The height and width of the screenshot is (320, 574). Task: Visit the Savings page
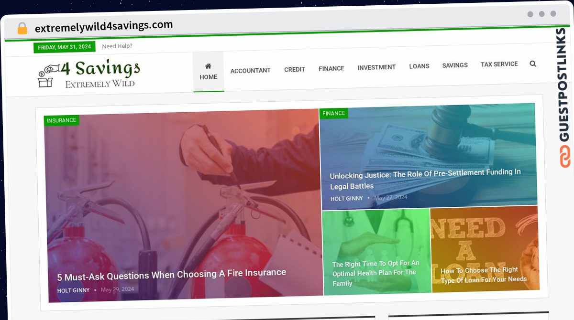point(455,65)
